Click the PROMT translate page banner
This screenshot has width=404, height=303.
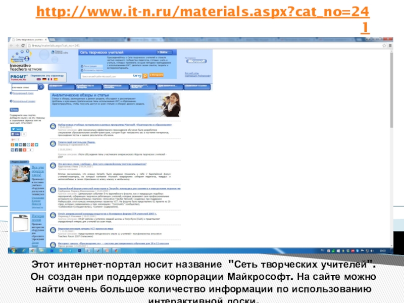(37, 77)
